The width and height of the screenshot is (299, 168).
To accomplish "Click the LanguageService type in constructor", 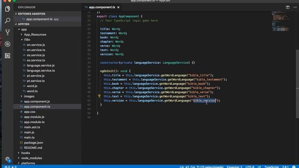I will pyautogui.click(x=175, y=63).
